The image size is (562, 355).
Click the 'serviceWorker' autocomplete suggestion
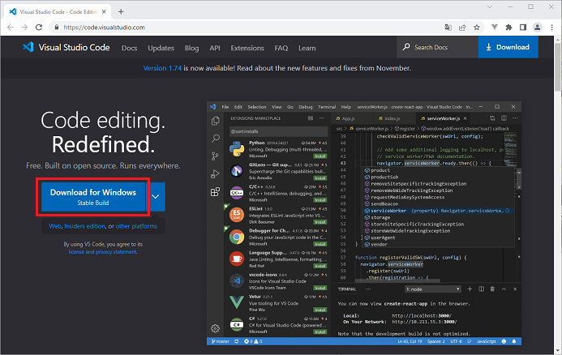coord(438,211)
